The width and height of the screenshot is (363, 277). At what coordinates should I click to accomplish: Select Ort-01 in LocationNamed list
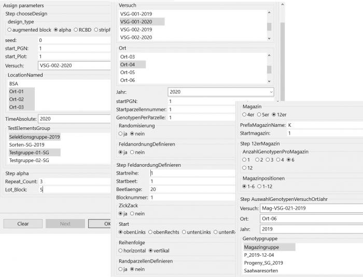[x=22, y=91]
